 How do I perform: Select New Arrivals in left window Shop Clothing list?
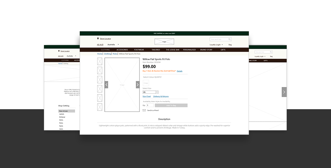pyautogui.click(x=67, y=111)
